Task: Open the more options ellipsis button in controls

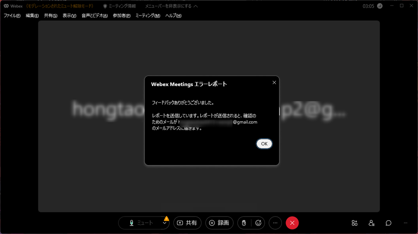Action: 275,223
